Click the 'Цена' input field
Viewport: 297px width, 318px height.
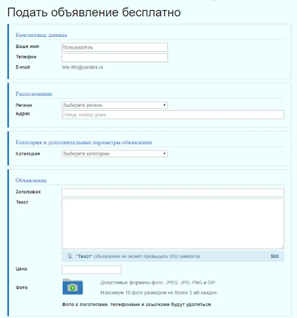(91, 270)
